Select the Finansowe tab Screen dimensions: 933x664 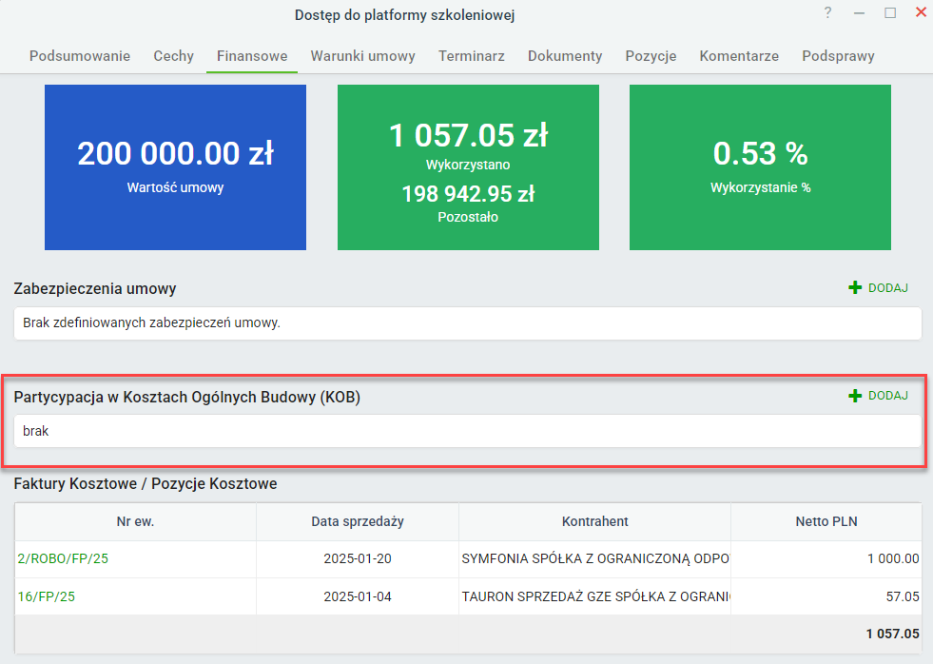click(x=252, y=56)
